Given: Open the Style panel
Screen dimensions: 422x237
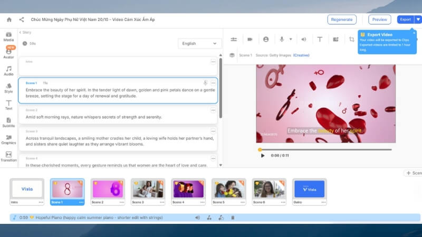Looking at the screenshot, I should tap(8, 87).
